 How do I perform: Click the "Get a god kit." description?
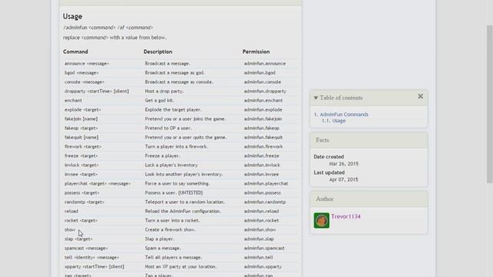(159, 101)
